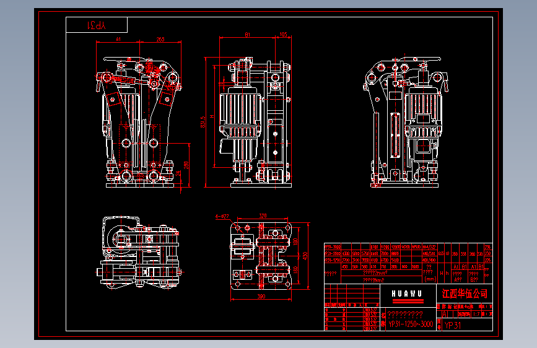537x348 pixels.
Task: Click the 5100 cell in spec table
Action: tap(395, 260)
